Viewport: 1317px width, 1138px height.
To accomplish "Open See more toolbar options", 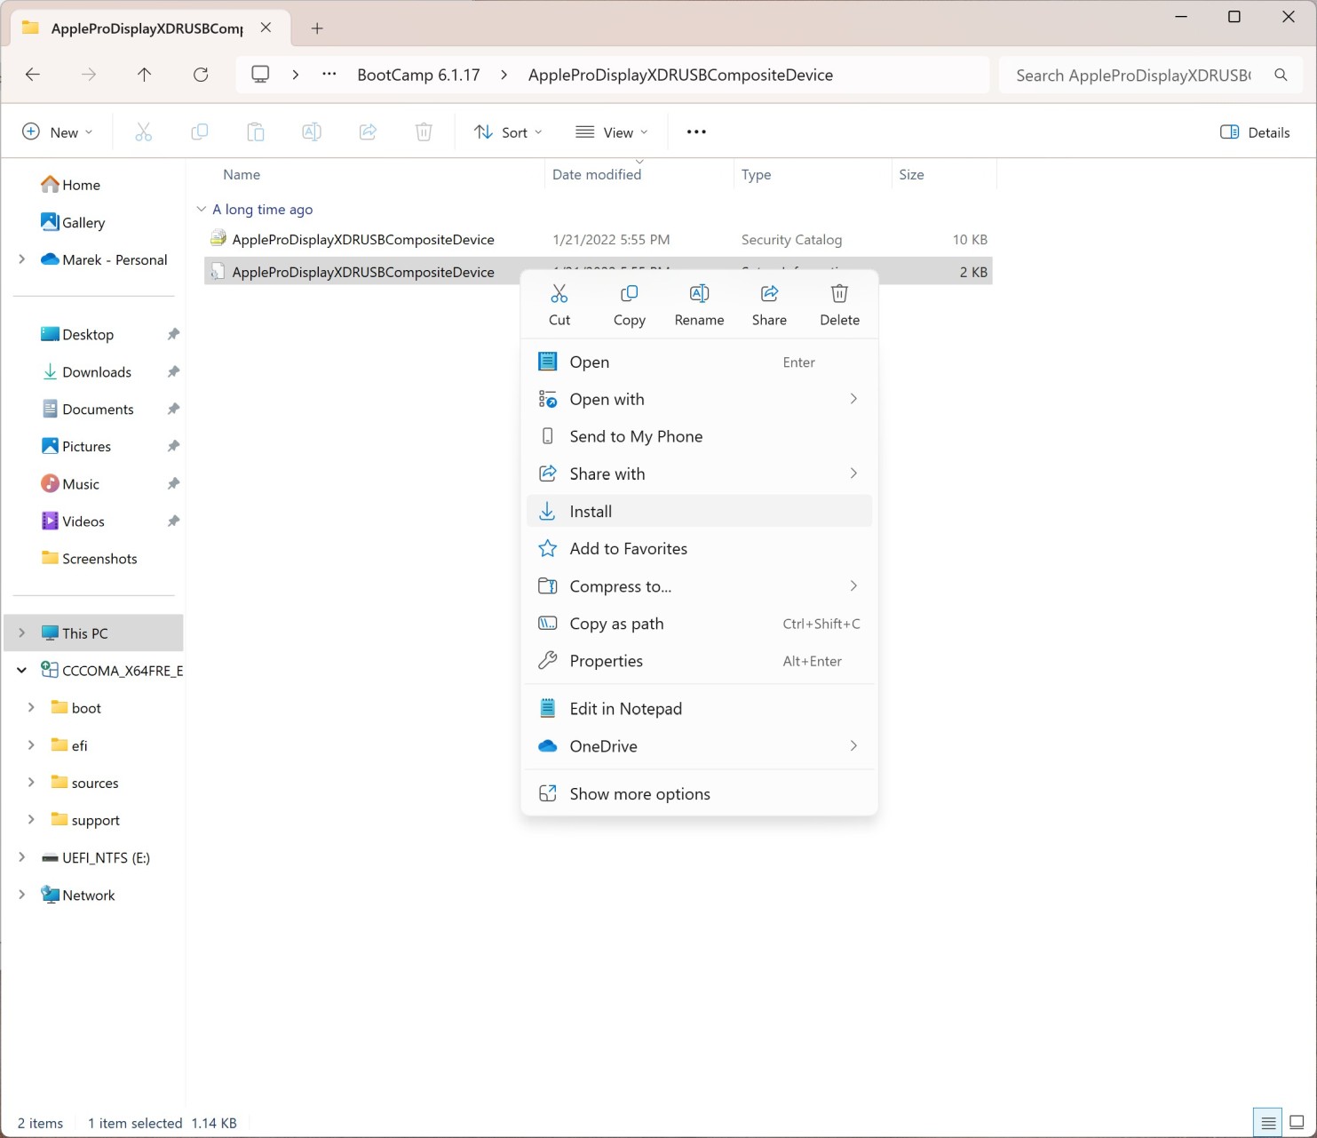I will click(x=696, y=131).
